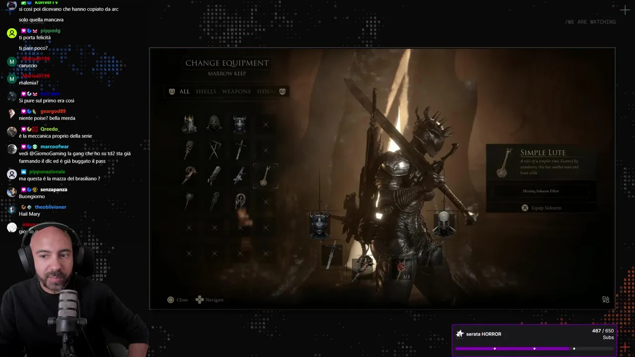The height and width of the screenshot is (357, 635).
Task: Click the chat message 'Hail Mary'
Action: 29,214
